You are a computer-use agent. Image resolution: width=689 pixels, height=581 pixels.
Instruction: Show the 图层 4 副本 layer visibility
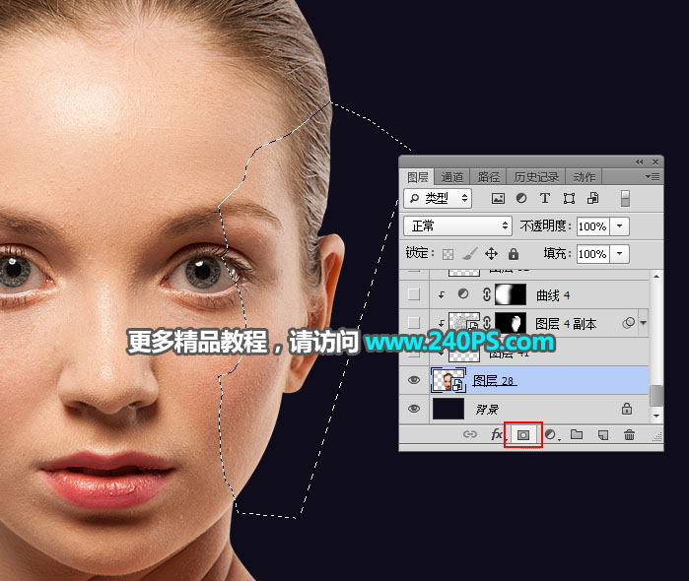point(413,323)
